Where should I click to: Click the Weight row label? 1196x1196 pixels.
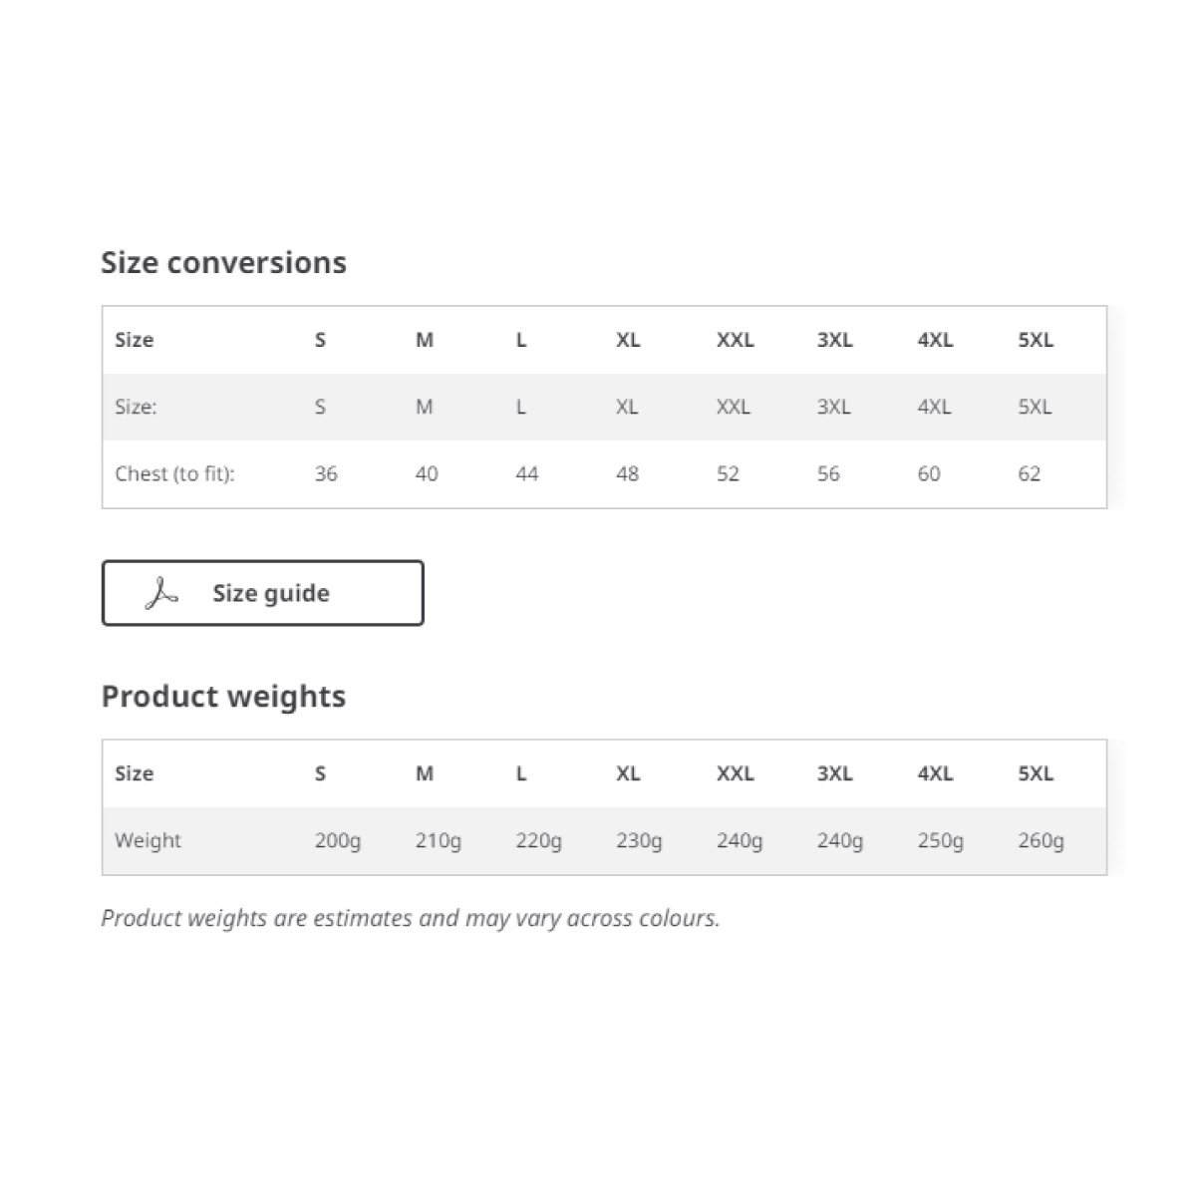149,840
